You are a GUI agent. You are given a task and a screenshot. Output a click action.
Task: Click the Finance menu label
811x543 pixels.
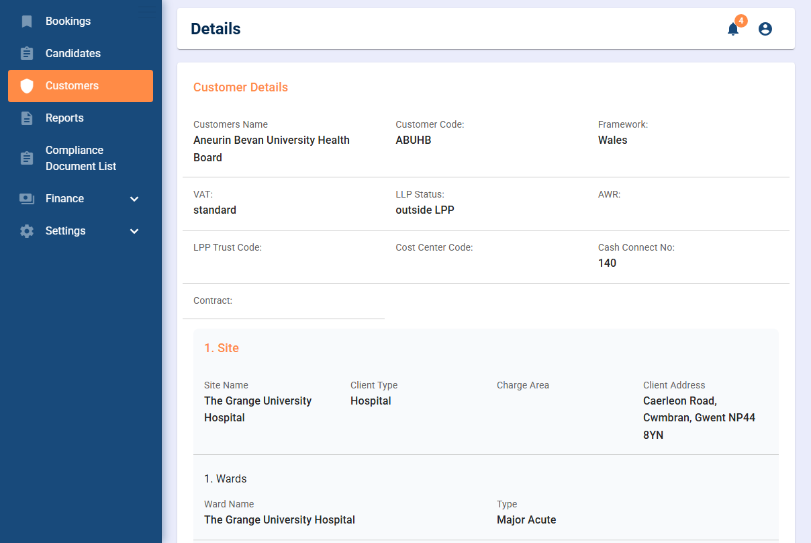[64, 199]
